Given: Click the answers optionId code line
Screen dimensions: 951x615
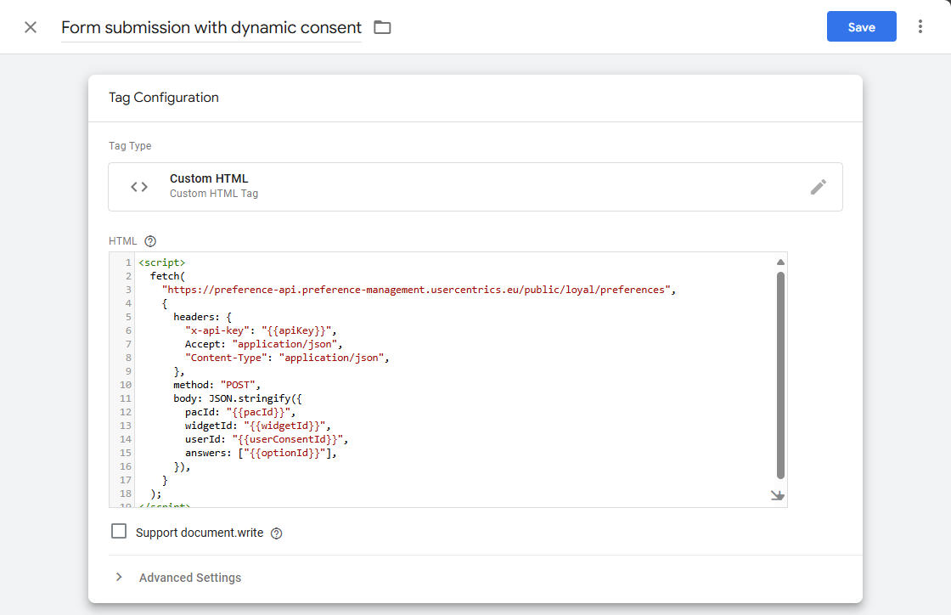Looking at the screenshot, I should pyautogui.click(x=261, y=453).
